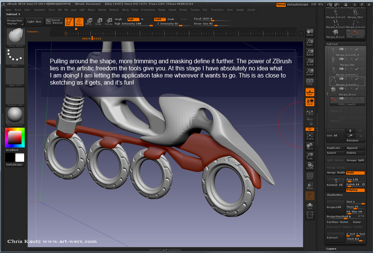The image size is (373, 253).
Task: Activate the Draw mode button
Action: click(79, 22)
